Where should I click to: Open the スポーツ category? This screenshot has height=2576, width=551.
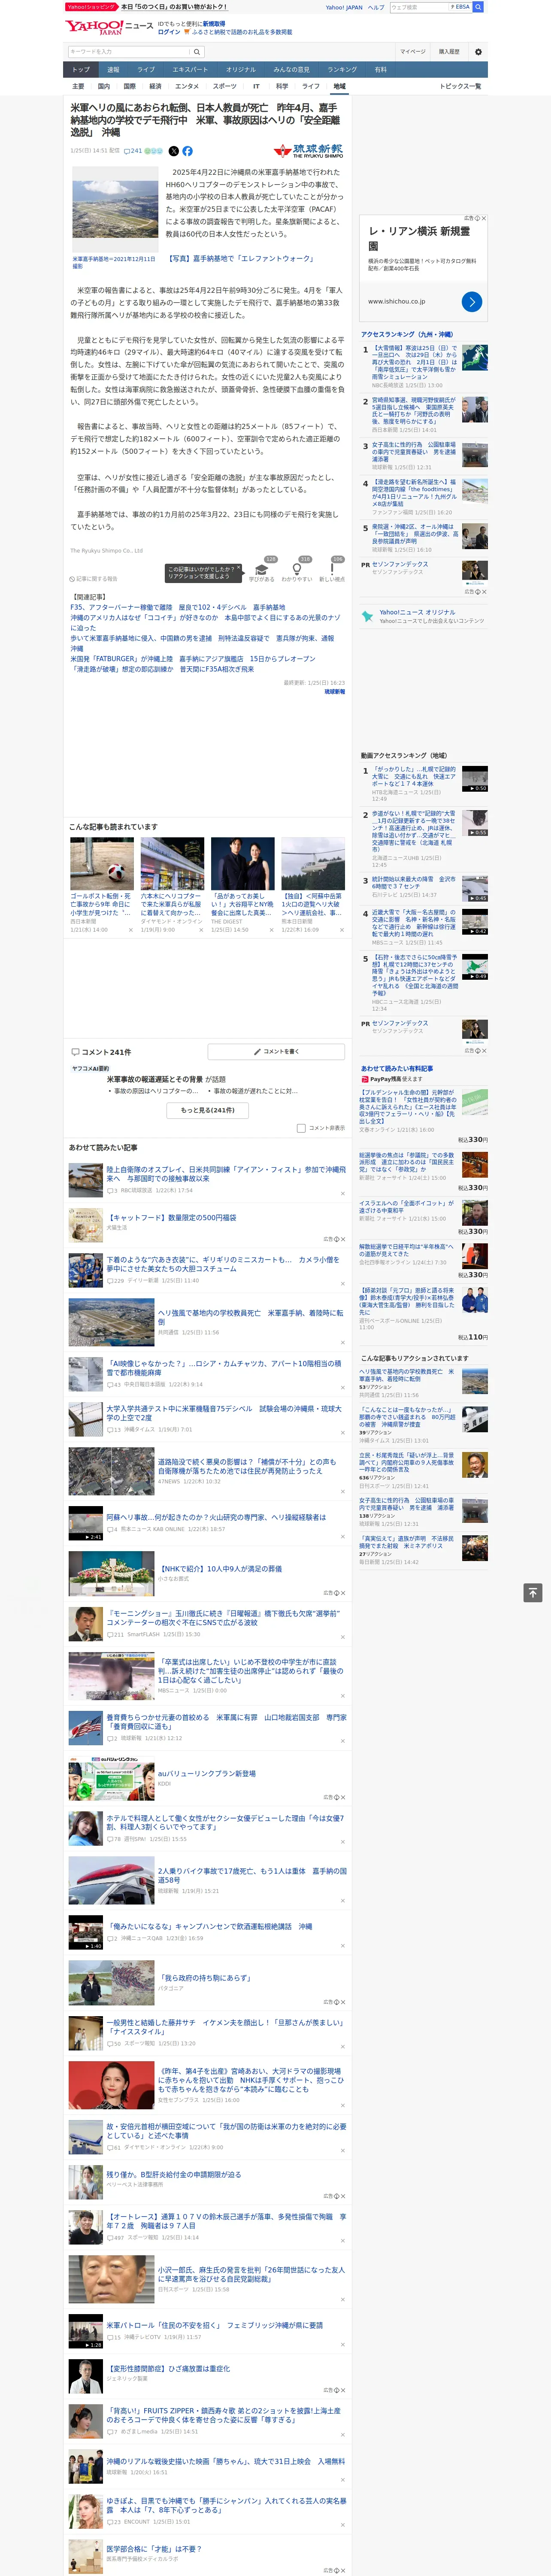click(225, 86)
